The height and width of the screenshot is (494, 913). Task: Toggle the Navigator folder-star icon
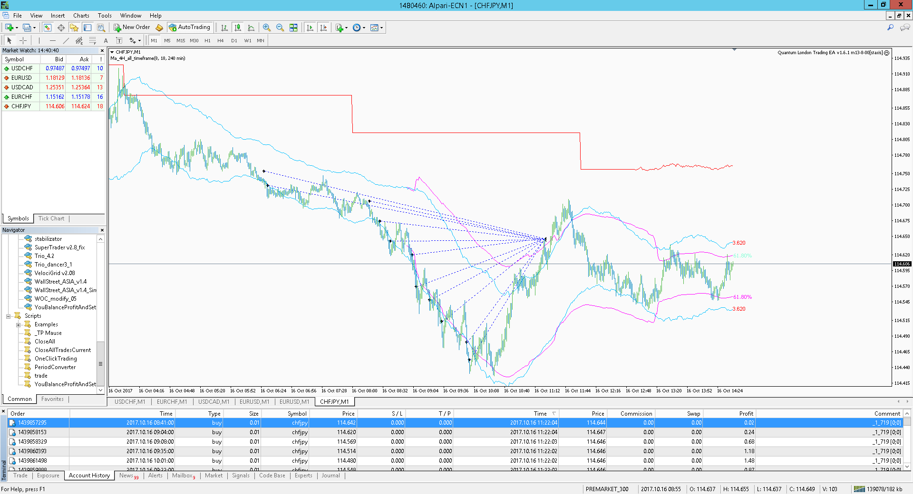74,28
